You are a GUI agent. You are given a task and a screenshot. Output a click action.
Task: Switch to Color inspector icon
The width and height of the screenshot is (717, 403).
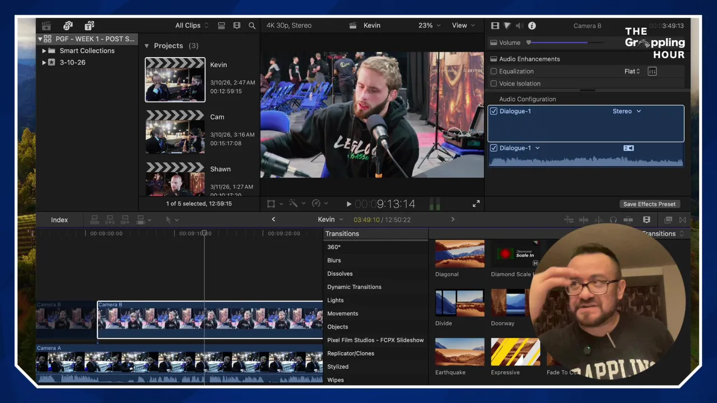[x=507, y=26]
